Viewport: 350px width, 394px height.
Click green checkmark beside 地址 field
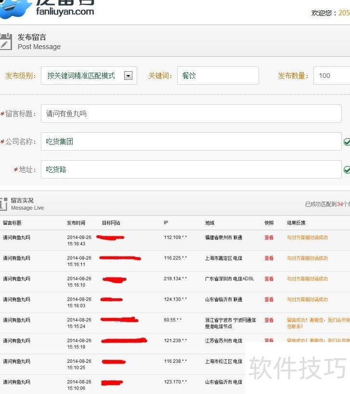tap(347, 170)
